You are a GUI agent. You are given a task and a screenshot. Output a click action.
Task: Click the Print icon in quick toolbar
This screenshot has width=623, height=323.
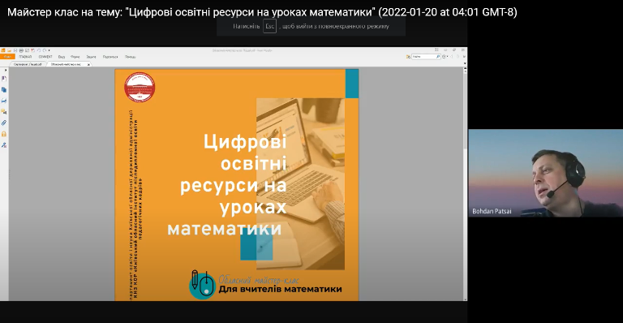(x=21, y=50)
